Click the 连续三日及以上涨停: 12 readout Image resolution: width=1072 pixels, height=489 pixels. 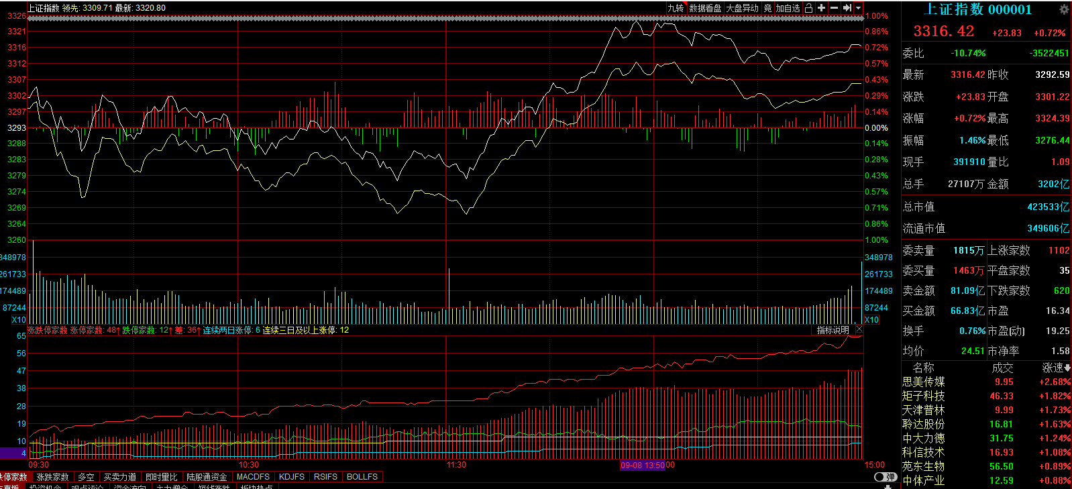(x=306, y=330)
